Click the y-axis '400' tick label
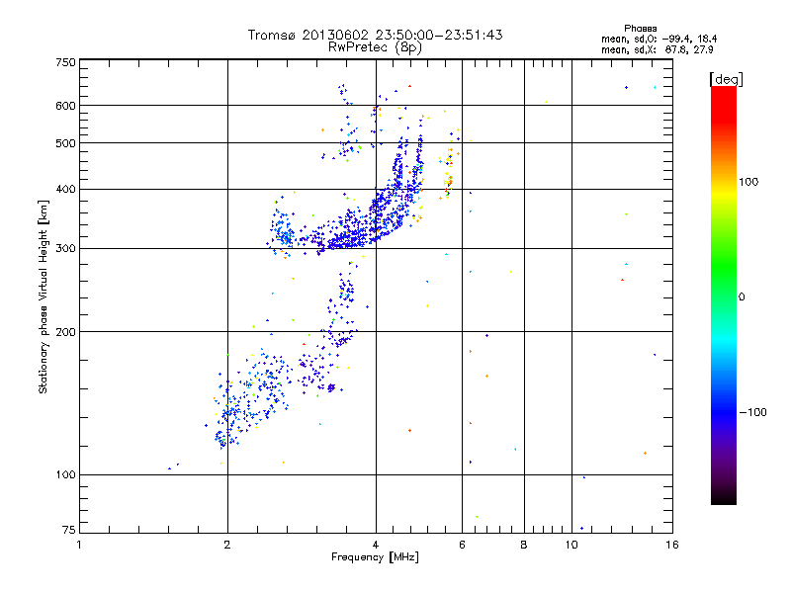791x593 pixels. click(65, 190)
